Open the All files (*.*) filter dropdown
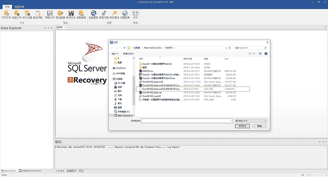This screenshot has height=177, width=328. pyautogui.click(x=251, y=121)
